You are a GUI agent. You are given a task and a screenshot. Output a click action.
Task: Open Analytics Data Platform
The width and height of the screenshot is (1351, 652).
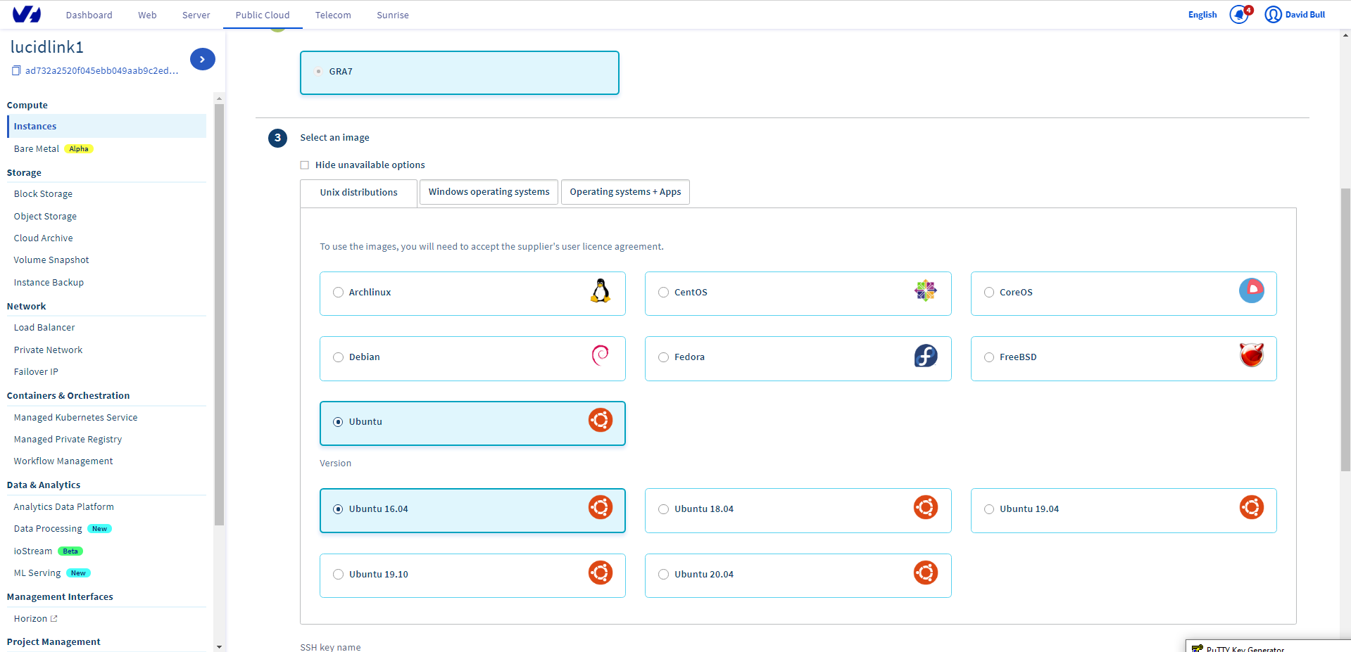[x=63, y=507]
